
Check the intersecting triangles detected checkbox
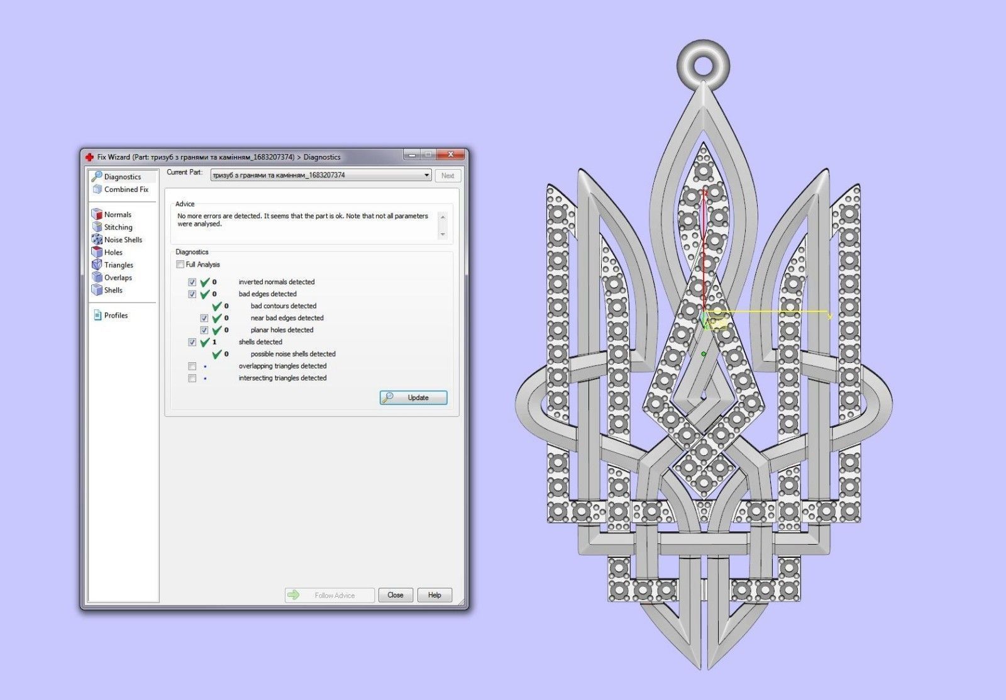click(192, 378)
